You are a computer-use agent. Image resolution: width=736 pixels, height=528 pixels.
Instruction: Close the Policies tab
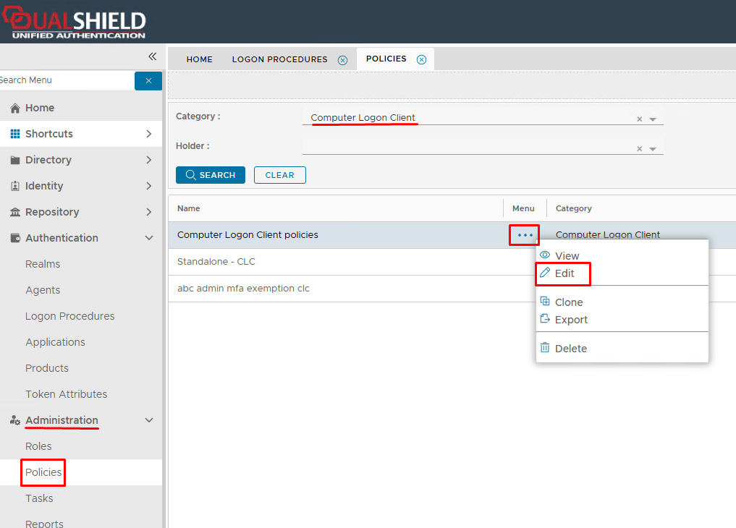point(421,60)
